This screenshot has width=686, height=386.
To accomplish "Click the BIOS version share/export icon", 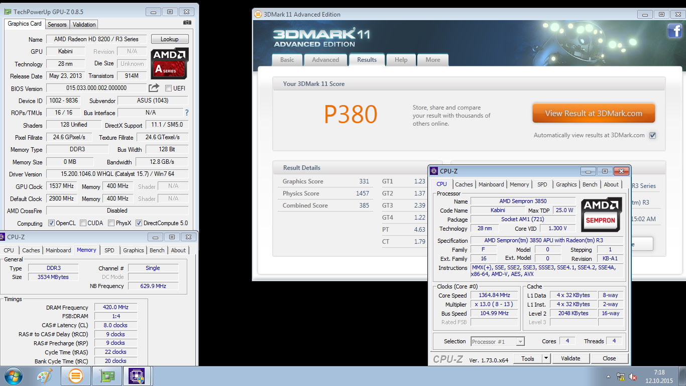I will point(154,88).
